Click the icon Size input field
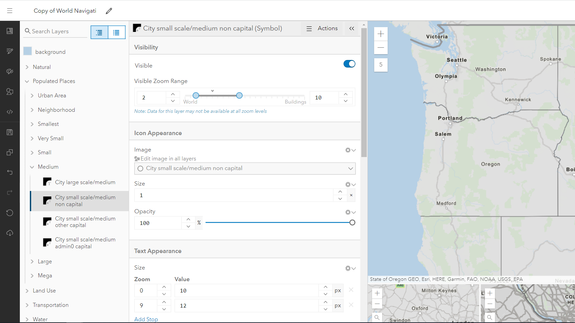 coord(234,195)
